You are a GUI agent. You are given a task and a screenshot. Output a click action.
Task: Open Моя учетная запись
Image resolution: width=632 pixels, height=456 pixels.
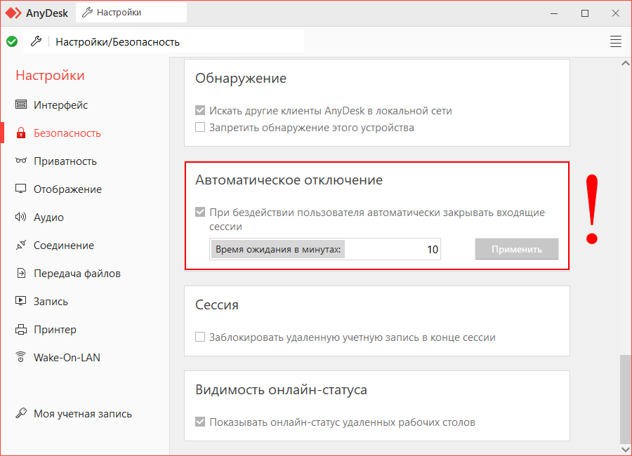click(x=82, y=414)
